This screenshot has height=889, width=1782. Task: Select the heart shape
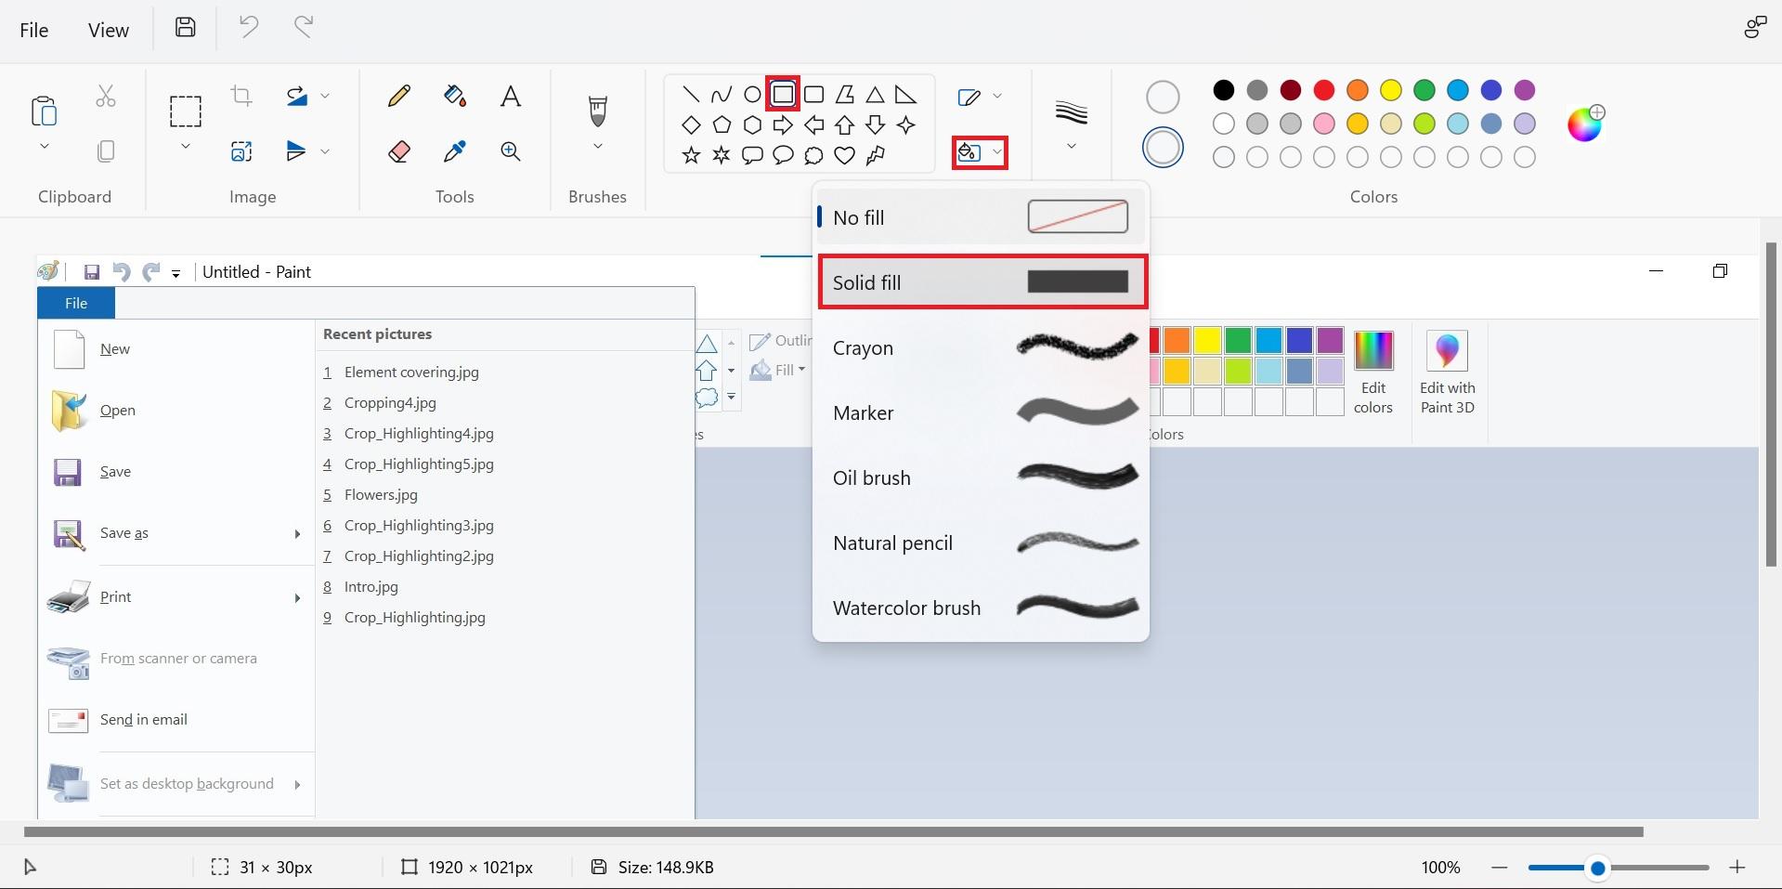pos(844,155)
